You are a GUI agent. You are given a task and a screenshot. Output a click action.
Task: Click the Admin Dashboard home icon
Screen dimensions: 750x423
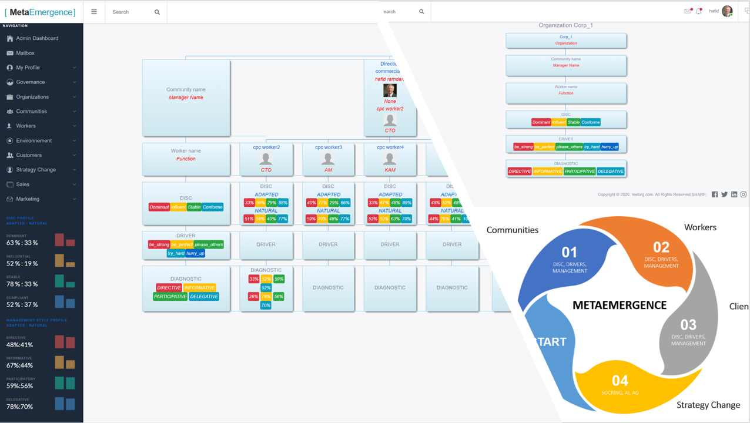[x=10, y=38]
